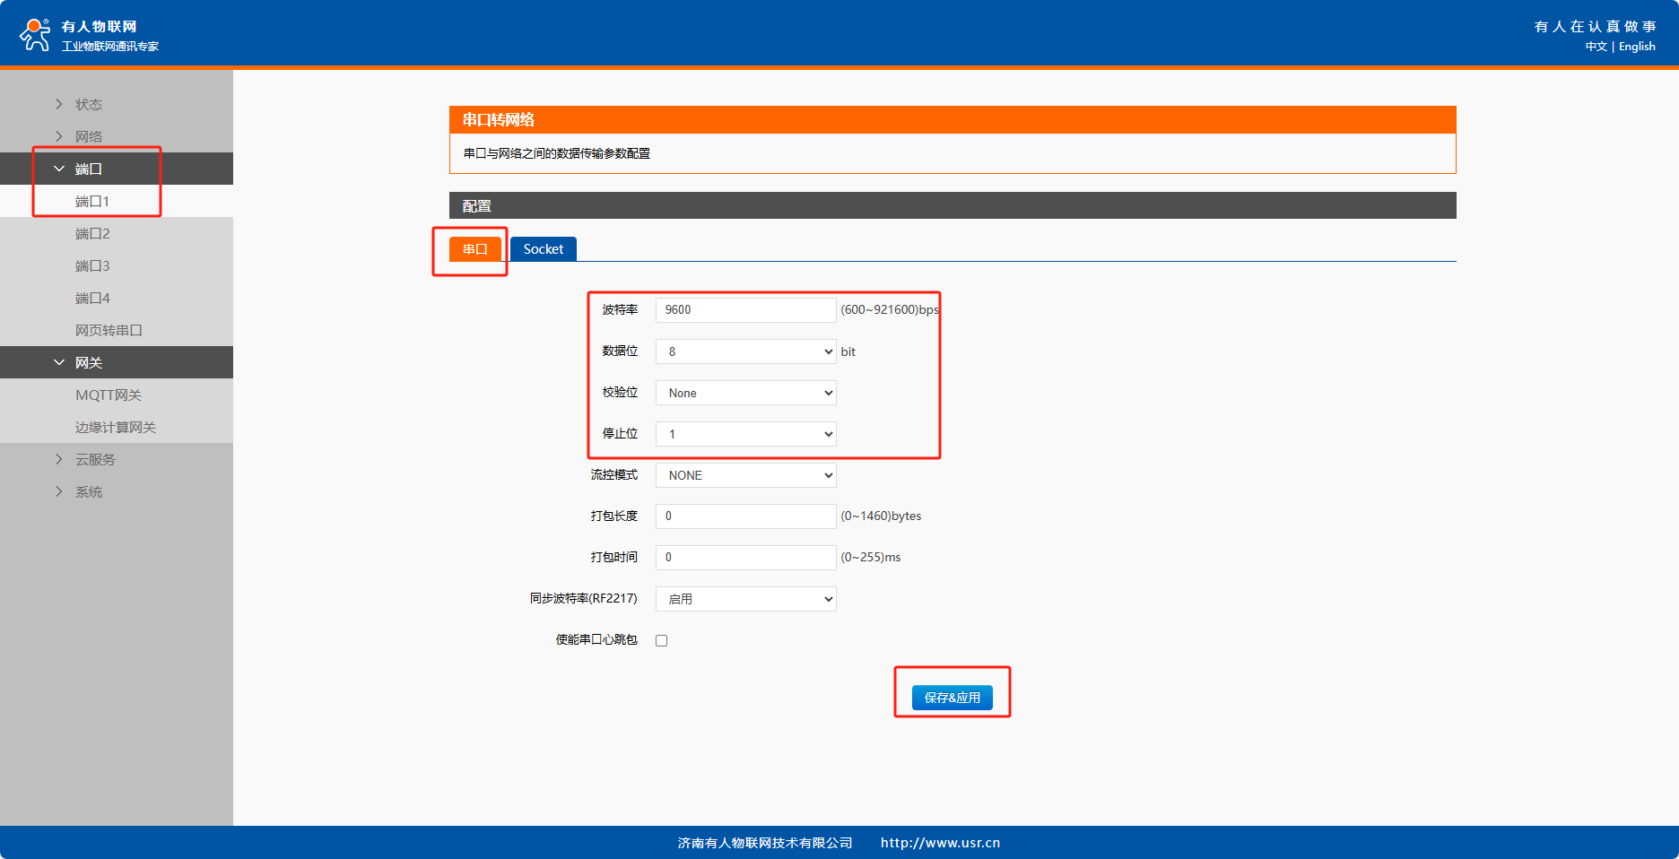Open the 数据位 dropdown

pos(745,351)
